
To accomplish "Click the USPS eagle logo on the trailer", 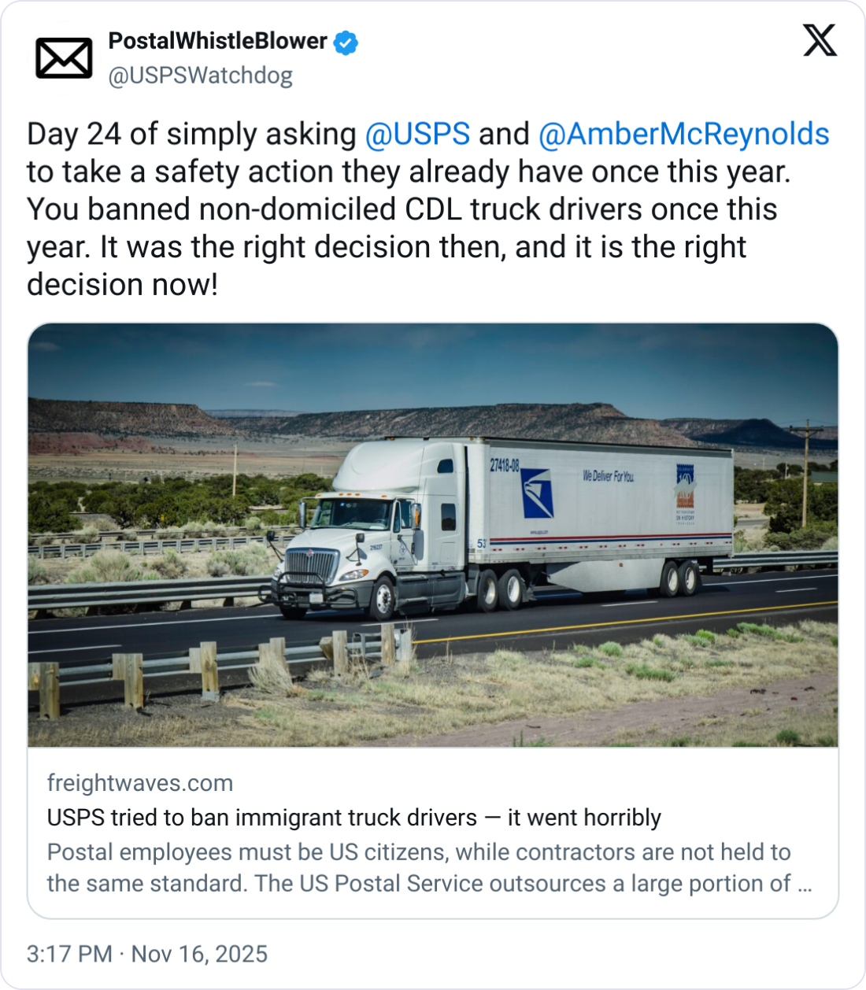I will tap(538, 493).
